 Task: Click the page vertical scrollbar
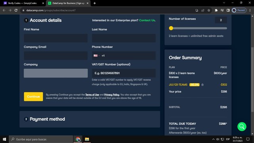252,79
